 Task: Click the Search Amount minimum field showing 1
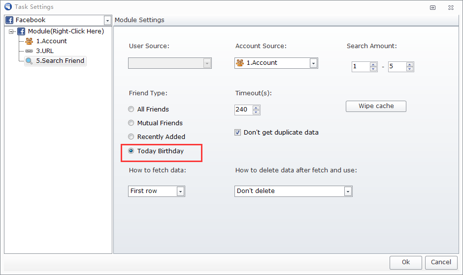tap(361, 67)
